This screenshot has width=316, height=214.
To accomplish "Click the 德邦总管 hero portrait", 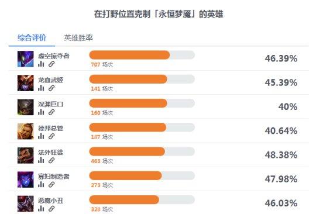I will point(26,131).
